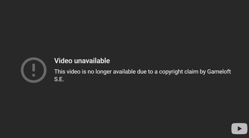Click the word "unavailable" in the heading
Viewport: 249px width, 138px height.
(x=92, y=61)
